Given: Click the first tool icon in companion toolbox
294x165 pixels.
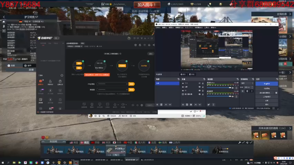Looking at the screenshot, I should (41, 81).
